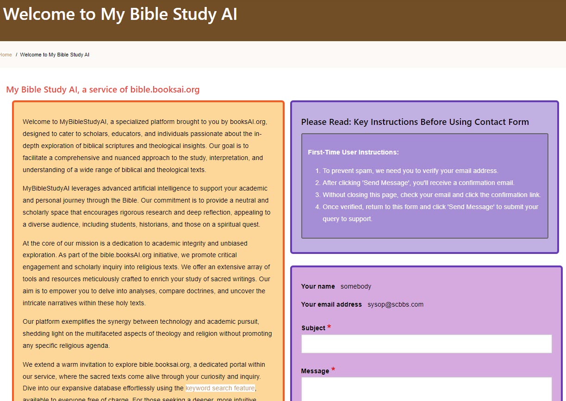The height and width of the screenshot is (401, 566).
Task: Click the 'Subject' field label
Action: point(313,328)
